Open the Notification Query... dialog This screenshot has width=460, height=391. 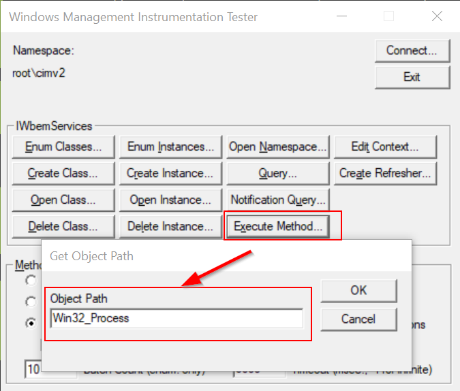278,200
